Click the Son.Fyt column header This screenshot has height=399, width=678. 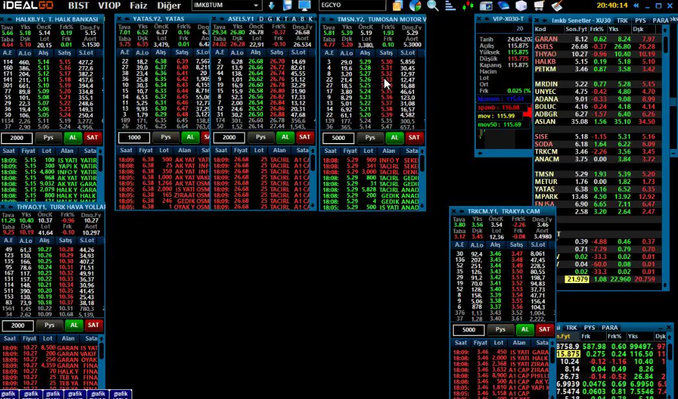(576, 29)
